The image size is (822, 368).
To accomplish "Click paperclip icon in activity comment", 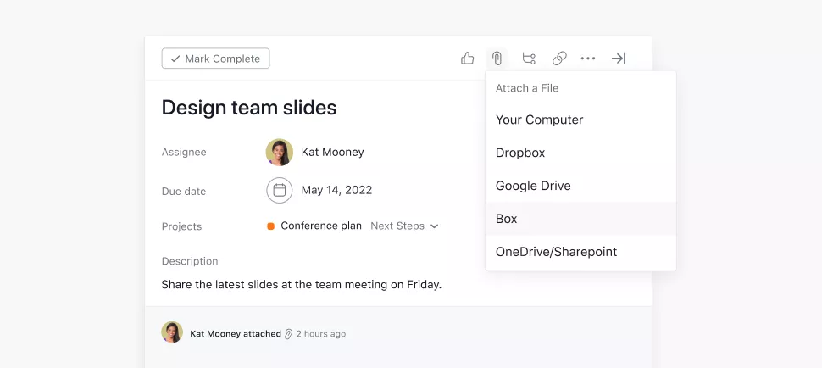I will pyautogui.click(x=288, y=334).
